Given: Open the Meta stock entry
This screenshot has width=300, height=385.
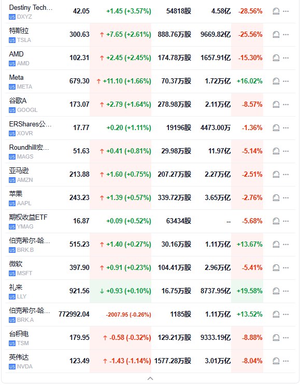Looking at the screenshot, I should tap(16, 77).
